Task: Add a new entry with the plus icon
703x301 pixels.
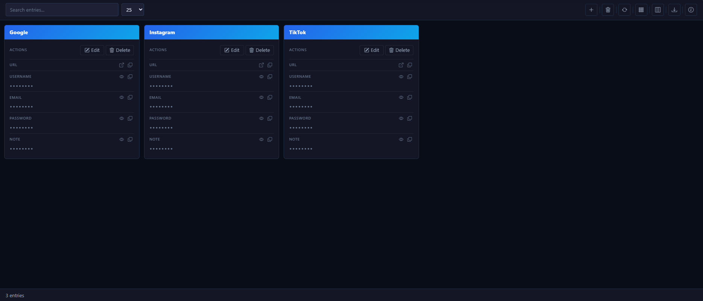Action: [591, 10]
